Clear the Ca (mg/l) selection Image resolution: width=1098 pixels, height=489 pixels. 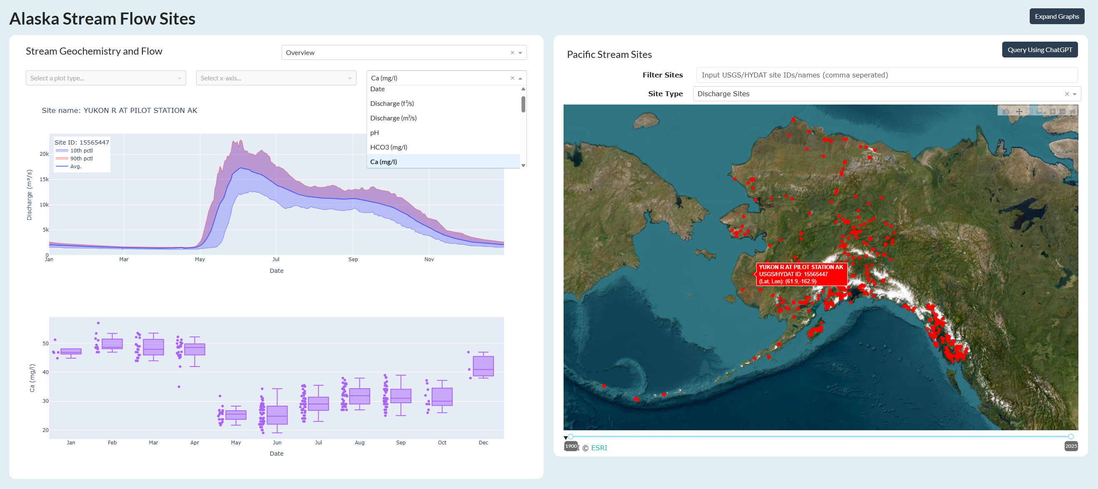pyautogui.click(x=512, y=78)
